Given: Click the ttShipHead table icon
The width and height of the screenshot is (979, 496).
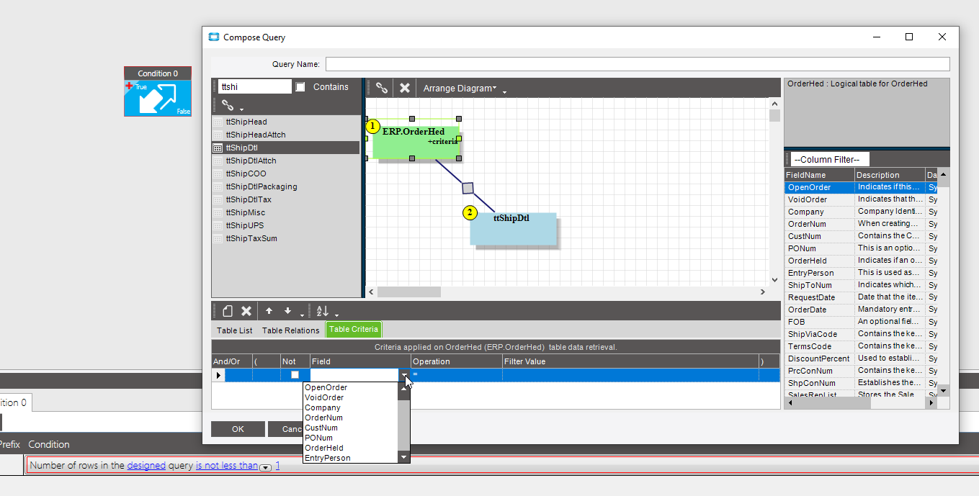Looking at the screenshot, I should (x=218, y=122).
